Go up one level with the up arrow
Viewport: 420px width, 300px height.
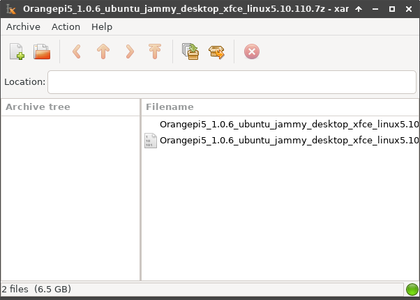(103, 52)
